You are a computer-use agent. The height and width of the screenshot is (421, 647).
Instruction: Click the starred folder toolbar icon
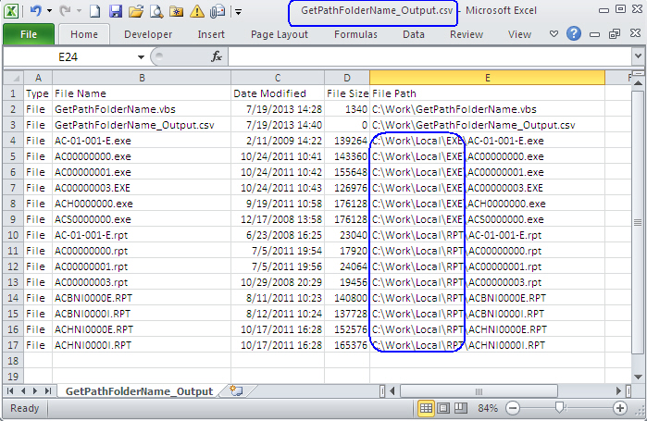(177, 11)
